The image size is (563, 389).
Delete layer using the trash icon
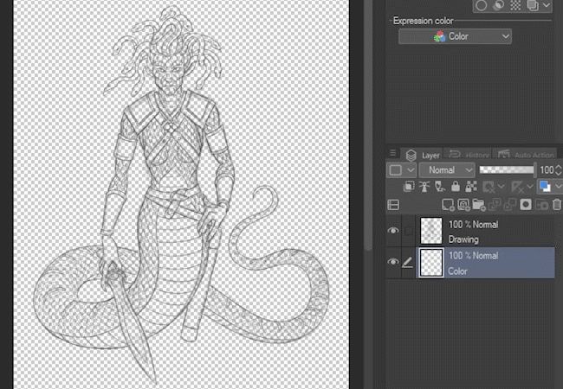(x=557, y=205)
